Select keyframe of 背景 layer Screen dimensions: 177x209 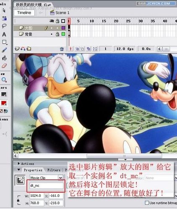pos(69,34)
